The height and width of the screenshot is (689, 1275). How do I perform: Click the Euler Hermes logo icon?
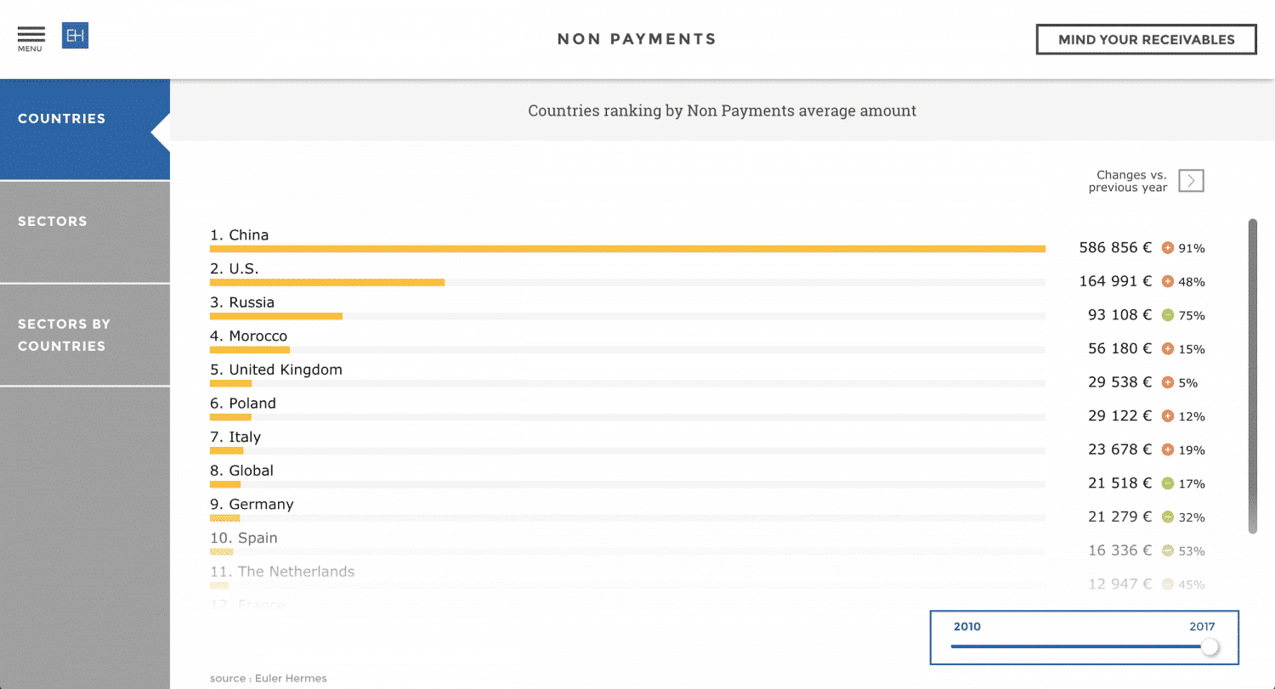coord(75,36)
